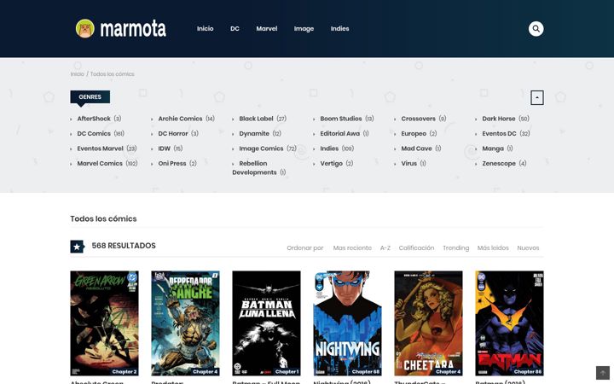Image resolution: width=614 pixels, height=384 pixels.
Task: Open the search magnifier icon
Action: (x=536, y=29)
